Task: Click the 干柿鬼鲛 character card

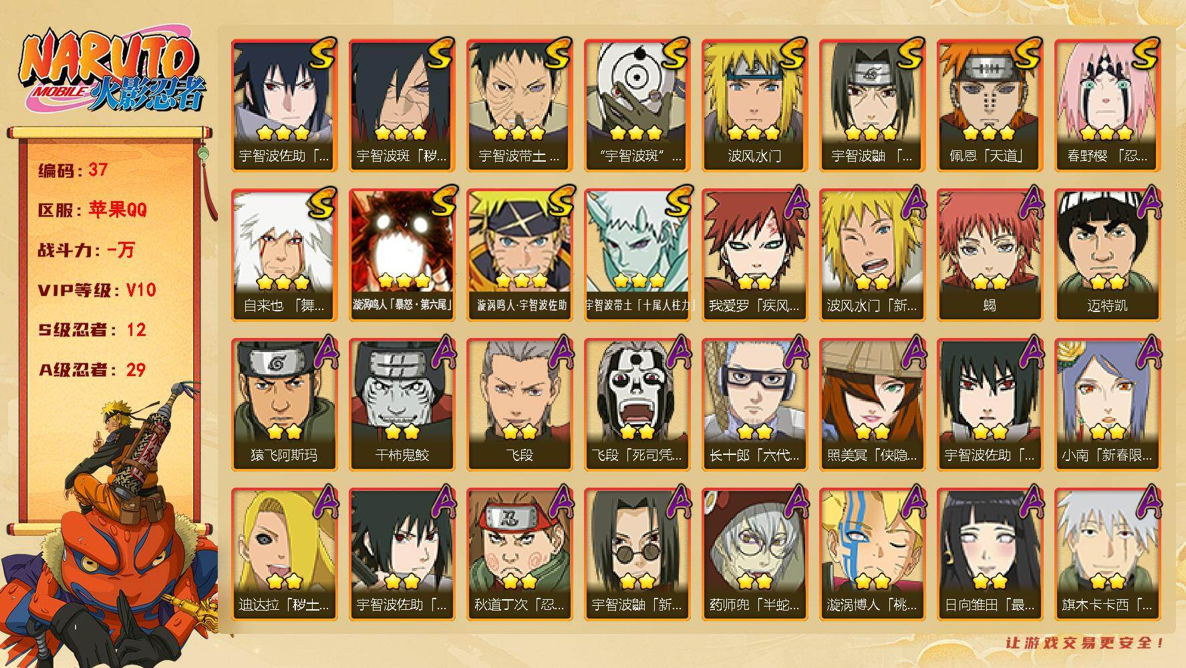Action: (402, 405)
